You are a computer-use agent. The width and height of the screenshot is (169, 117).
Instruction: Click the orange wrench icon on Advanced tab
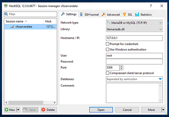(103, 14)
